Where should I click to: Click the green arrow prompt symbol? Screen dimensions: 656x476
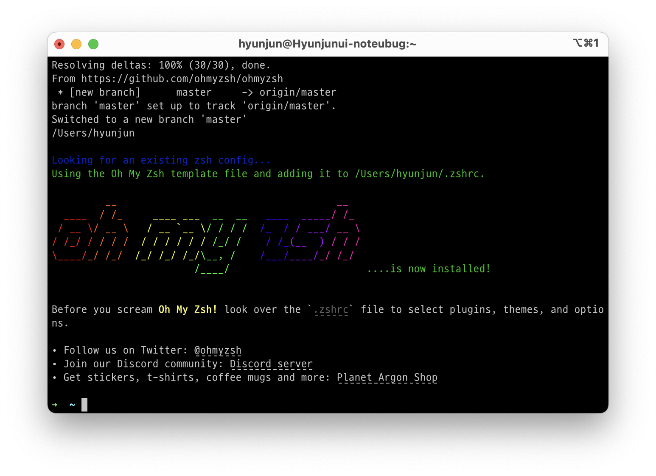pyautogui.click(x=55, y=405)
